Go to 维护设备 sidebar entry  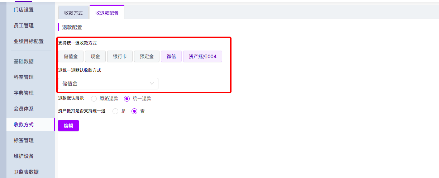click(x=24, y=156)
